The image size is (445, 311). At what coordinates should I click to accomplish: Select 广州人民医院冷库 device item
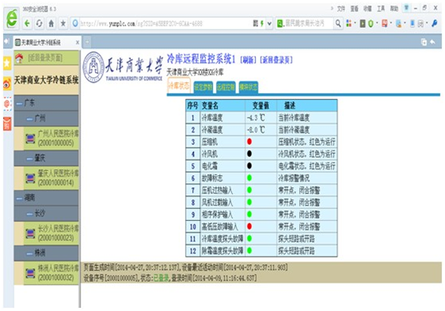pyautogui.click(x=51, y=138)
